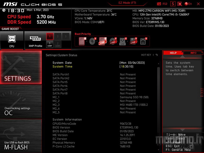Screen dimensions: 204x153
Task: Click the BIOS Version row label
Action: 61,127
